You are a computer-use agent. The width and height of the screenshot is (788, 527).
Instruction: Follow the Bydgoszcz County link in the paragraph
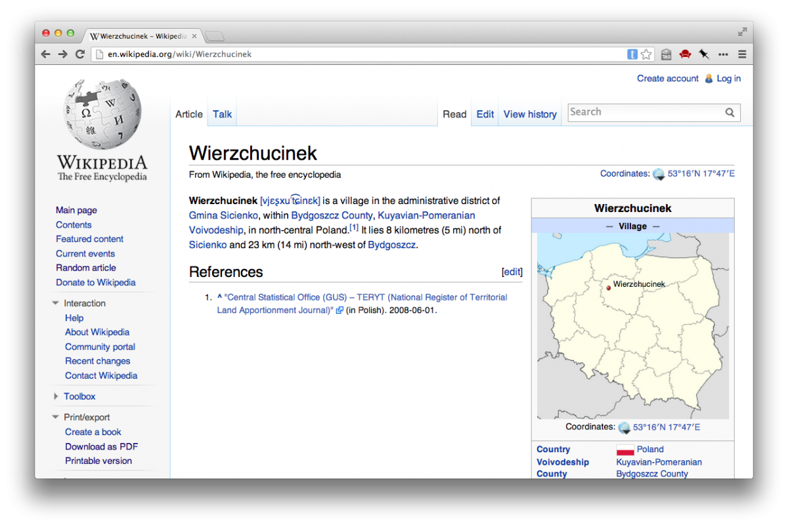(332, 215)
